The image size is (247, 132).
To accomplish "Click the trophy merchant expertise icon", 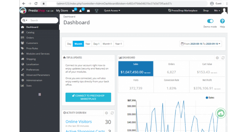I will click(x=96, y=11).
